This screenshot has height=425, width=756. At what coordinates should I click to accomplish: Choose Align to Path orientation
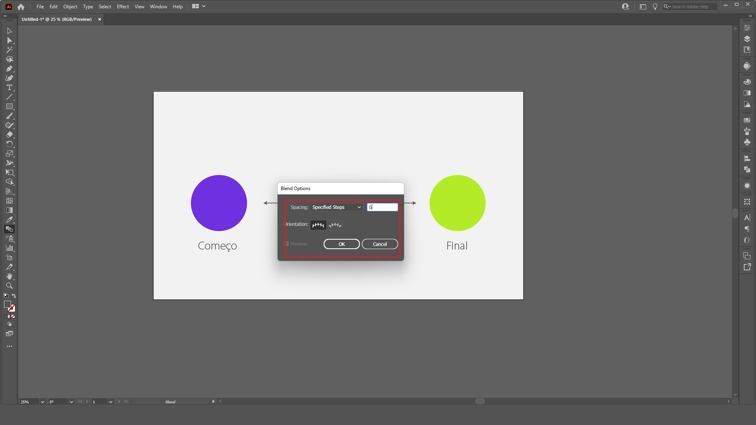click(x=335, y=225)
